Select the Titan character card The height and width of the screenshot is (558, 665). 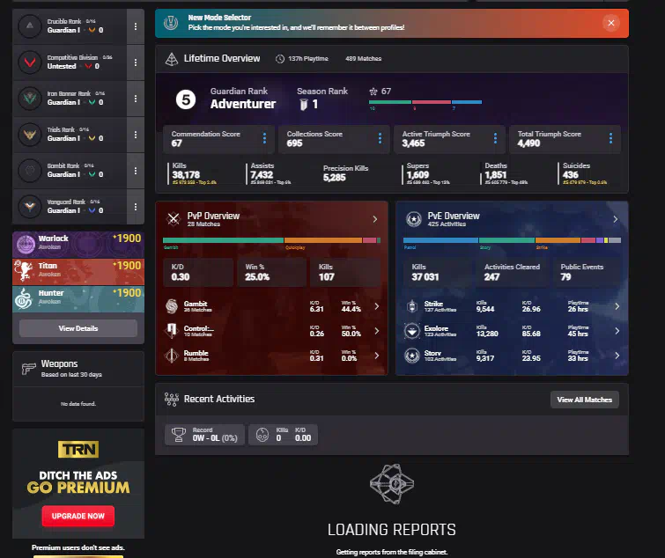coord(78,272)
